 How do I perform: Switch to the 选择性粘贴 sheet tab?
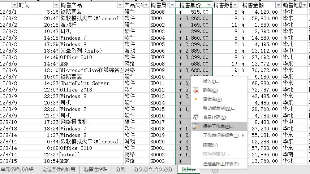coord(95,169)
